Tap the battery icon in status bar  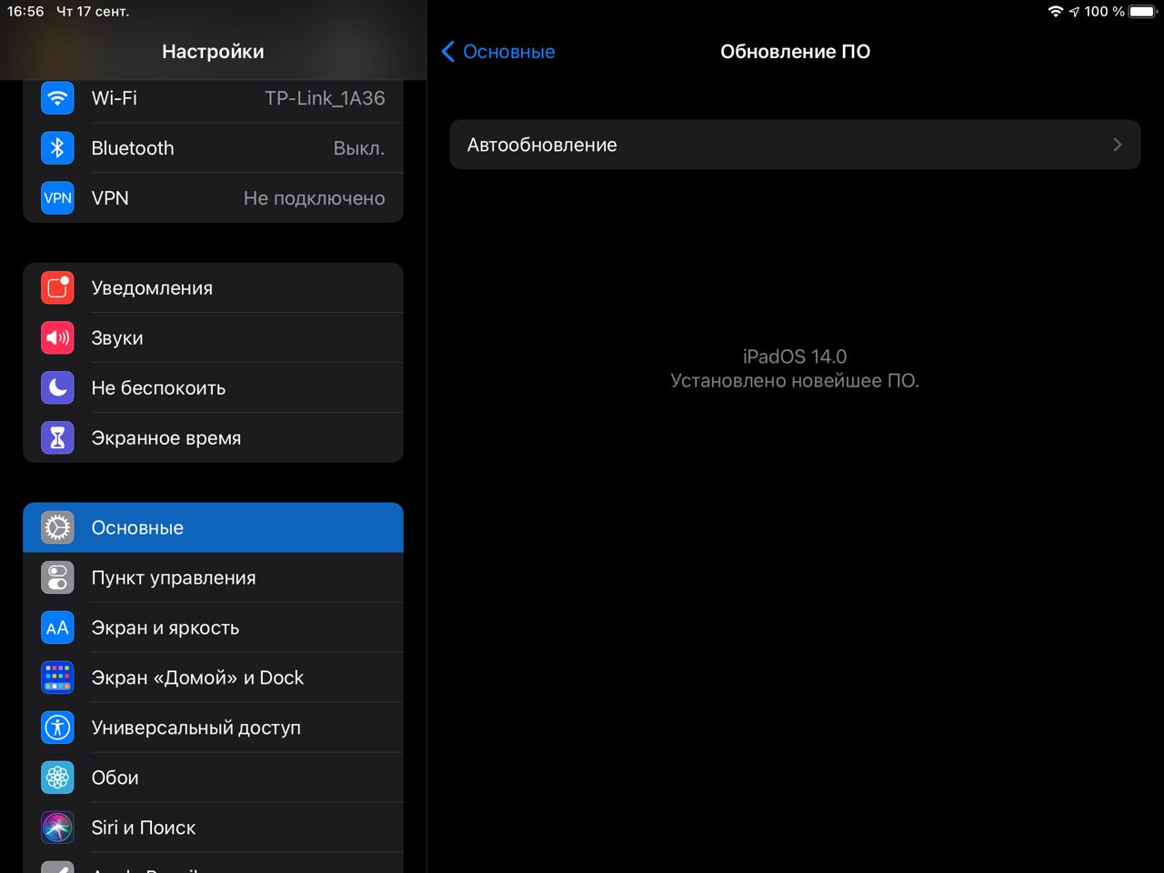[1142, 12]
